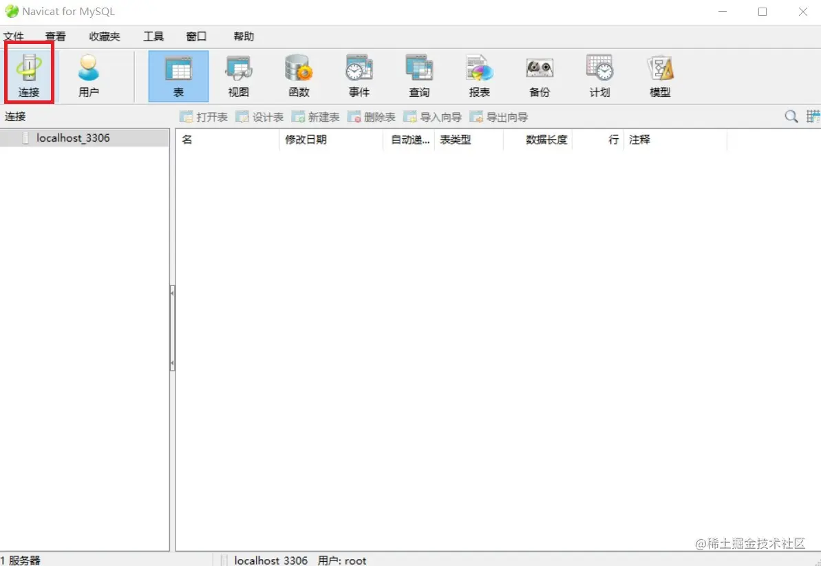Viewport: 821px width, 566px height.
Task: Sort by the 名 column header
Action: (x=228, y=140)
